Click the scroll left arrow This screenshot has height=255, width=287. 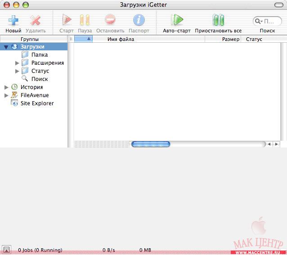tap(269, 144)
